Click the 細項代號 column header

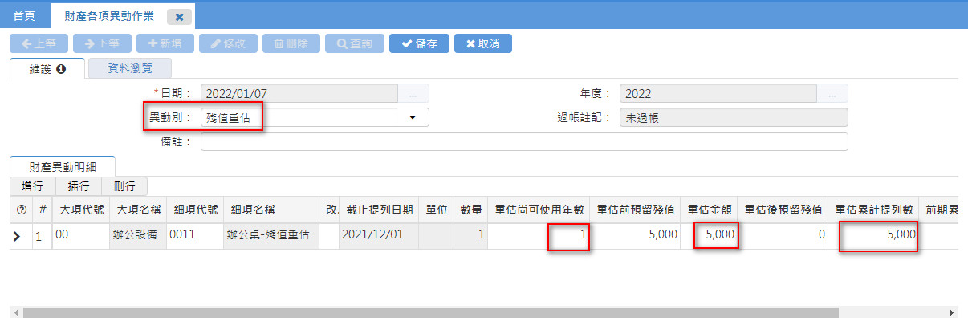click(x=195, y=210)
